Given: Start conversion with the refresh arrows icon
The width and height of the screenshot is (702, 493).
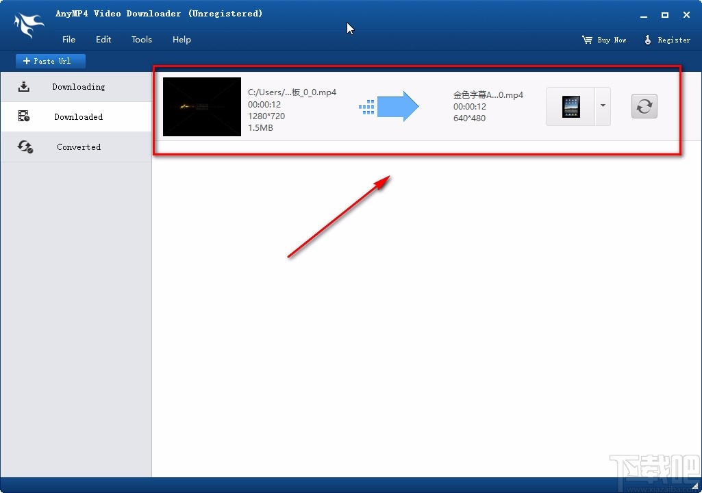Looking at the screenshot, I should point(644,106).
